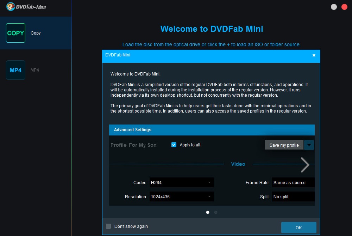The height and width of the screenshot is (236, 352).
Task: Uncheck the Apply to all checkbox
Action: point(174,145)
